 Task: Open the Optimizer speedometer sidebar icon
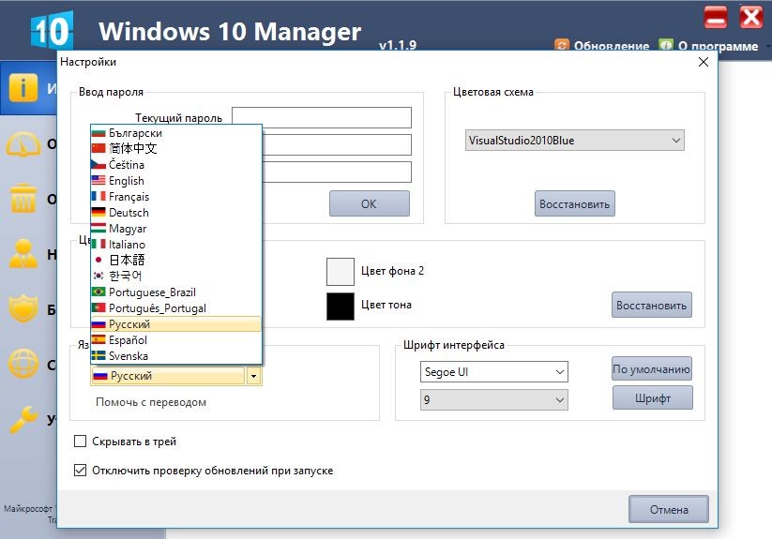pos(23,144)
